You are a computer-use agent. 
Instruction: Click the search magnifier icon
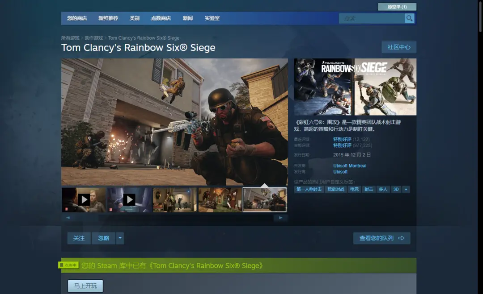pos(409,18)
